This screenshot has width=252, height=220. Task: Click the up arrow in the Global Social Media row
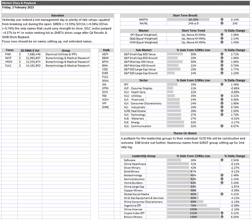coord(222,194)
